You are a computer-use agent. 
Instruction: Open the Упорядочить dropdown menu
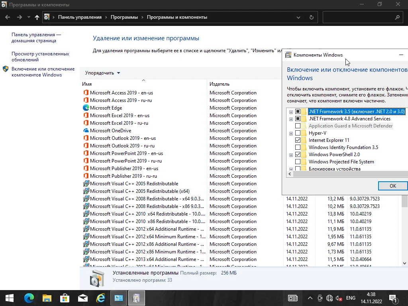click(102, 73)
